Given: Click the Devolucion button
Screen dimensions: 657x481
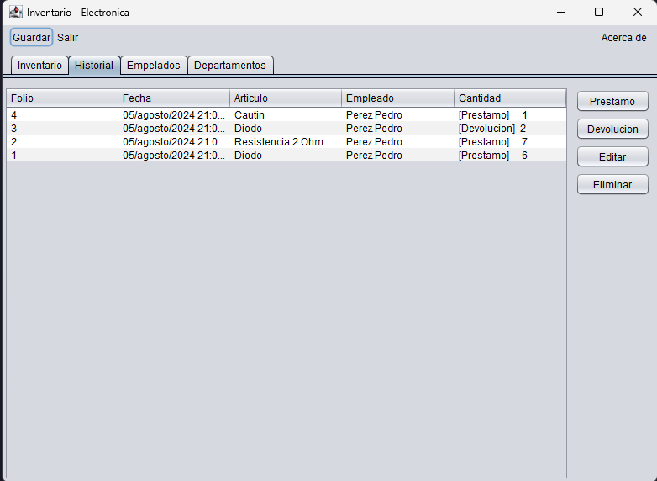Looking at the screenshot, I should [x=612, y=129].
